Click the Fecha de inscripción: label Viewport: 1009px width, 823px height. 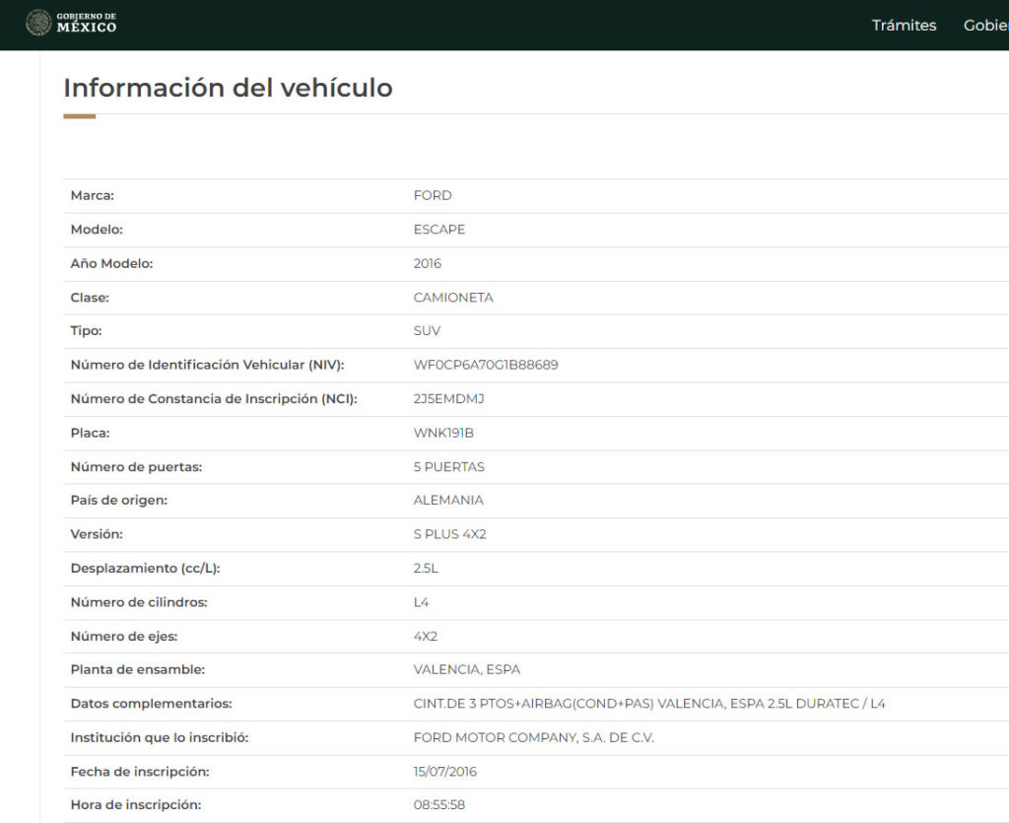click(x=140, y=772)
